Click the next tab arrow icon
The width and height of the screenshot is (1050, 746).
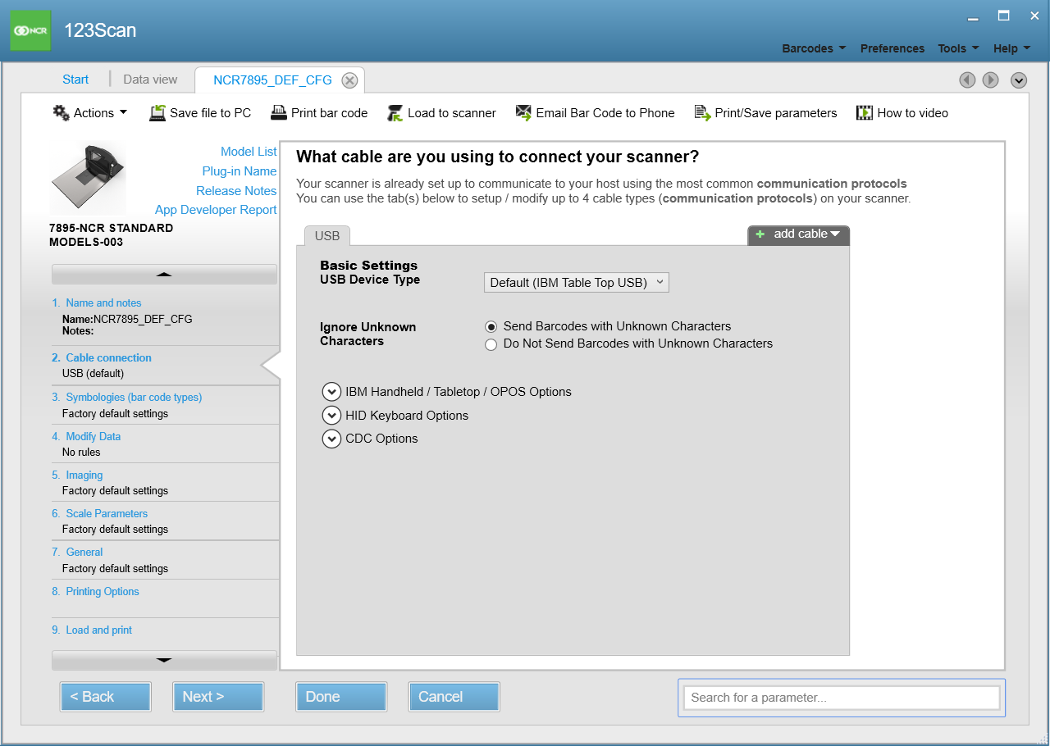(991, 80)
